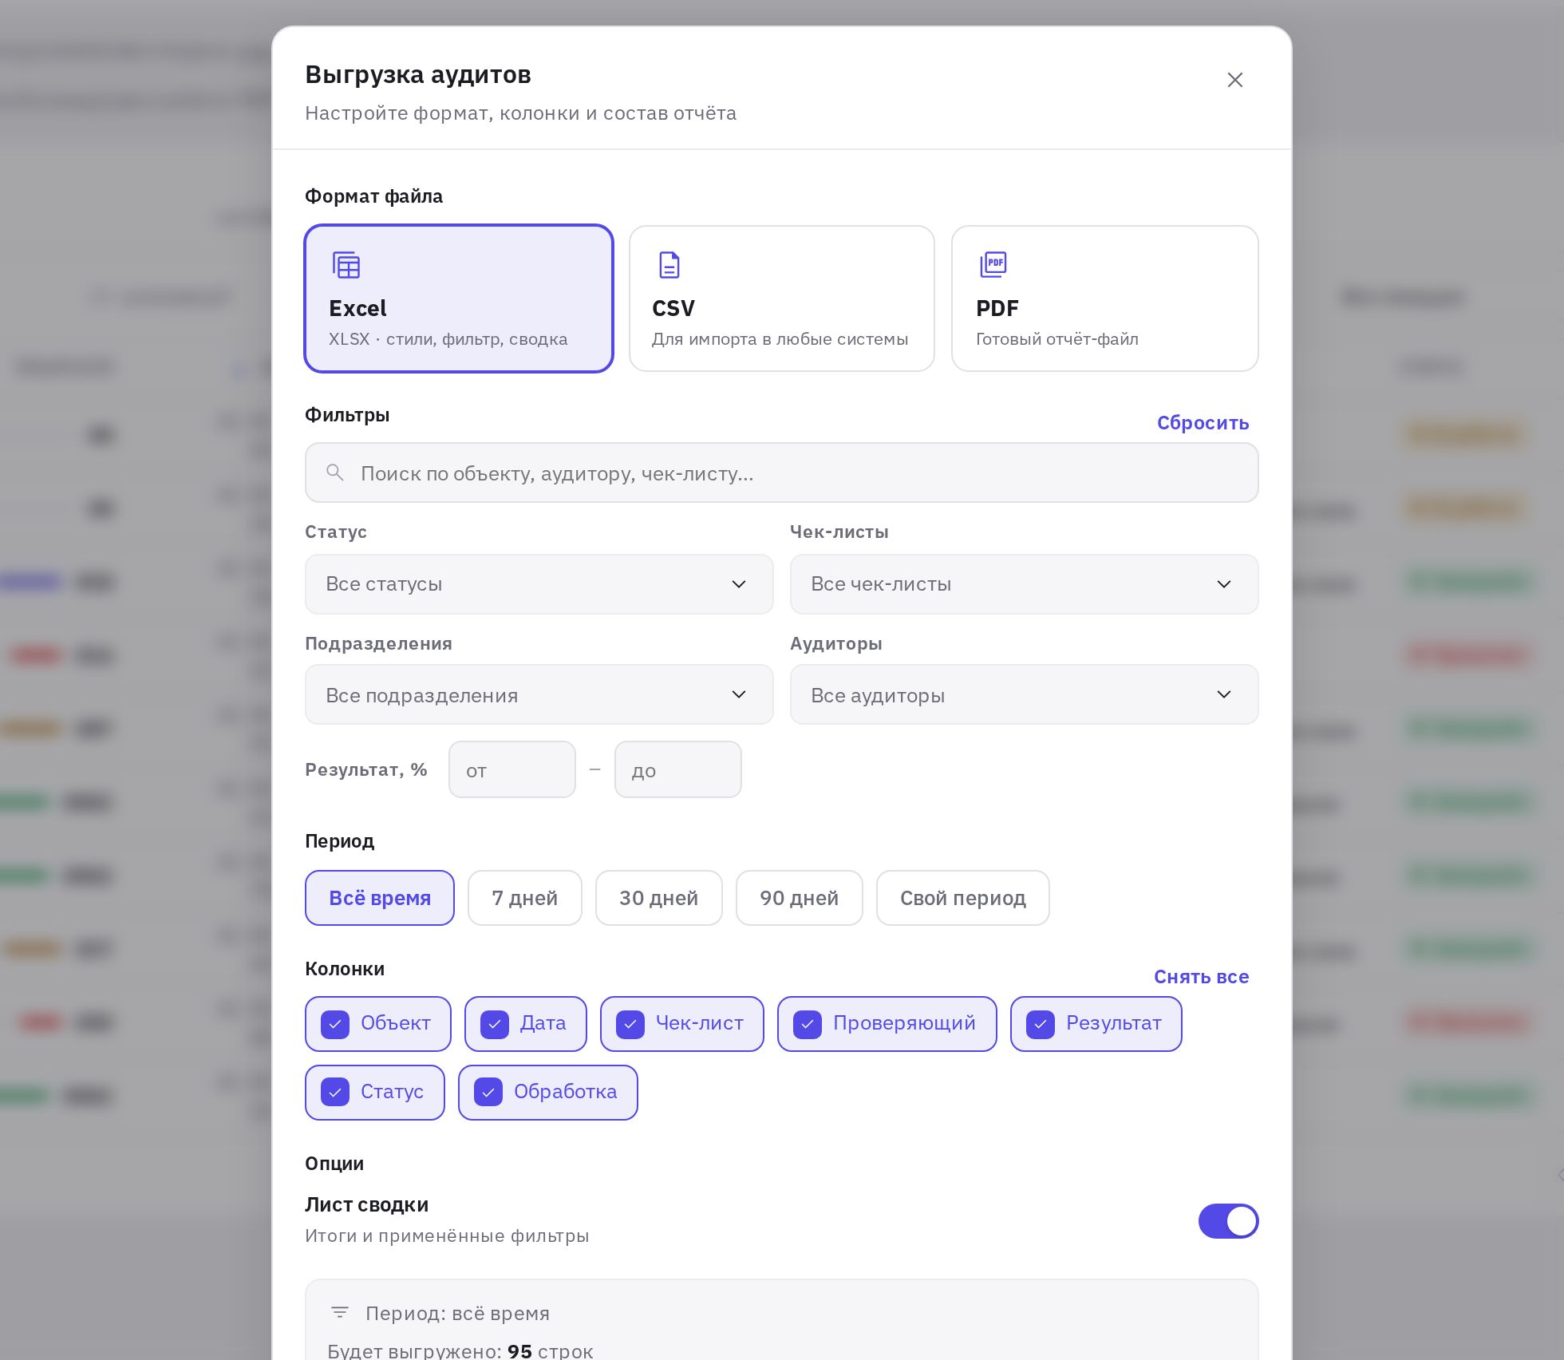Choose the '90 дней' period

[x=800, y=898]
